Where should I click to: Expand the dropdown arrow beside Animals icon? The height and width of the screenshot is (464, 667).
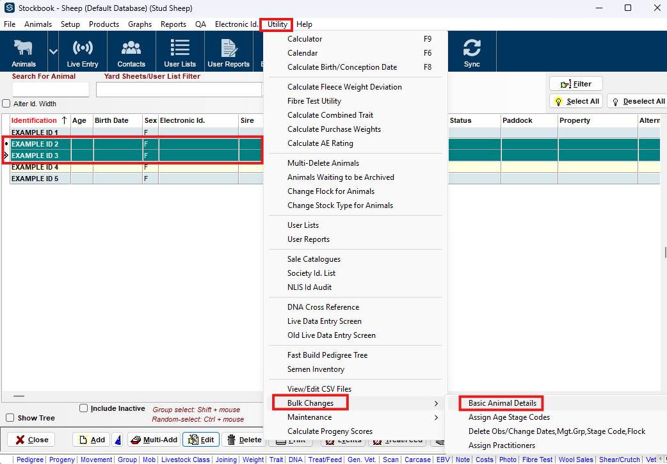53,51
